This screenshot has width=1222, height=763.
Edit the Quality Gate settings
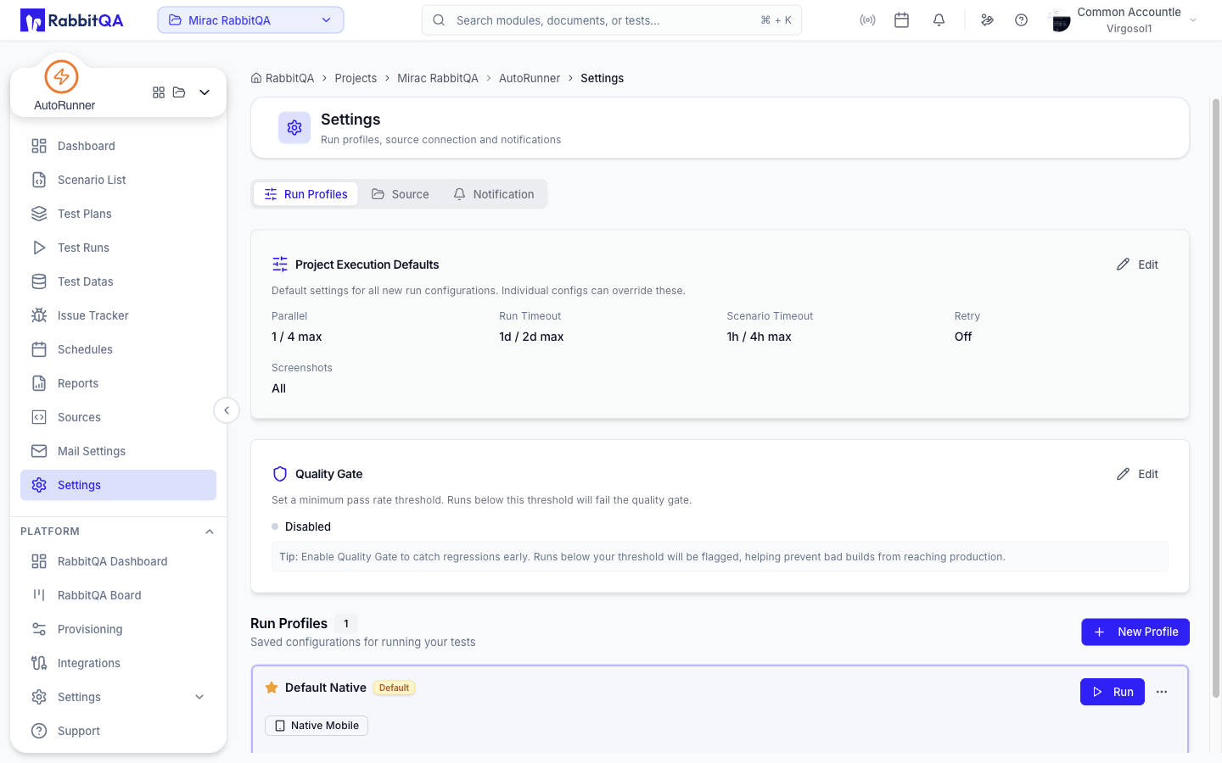[x=1138, y=474]
